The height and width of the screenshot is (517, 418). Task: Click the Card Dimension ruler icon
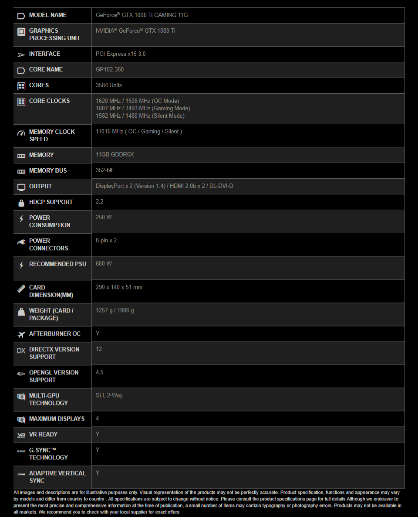21,289
